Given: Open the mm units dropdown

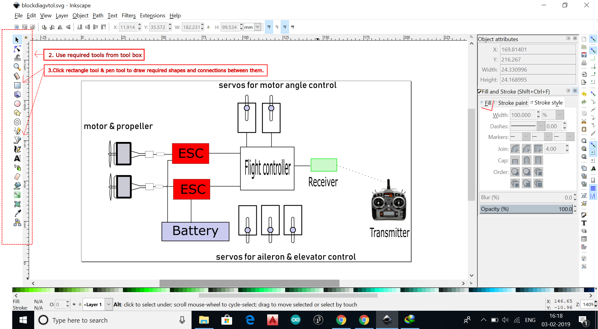Looking at the screenshot, I should click(x=257, y=27).
